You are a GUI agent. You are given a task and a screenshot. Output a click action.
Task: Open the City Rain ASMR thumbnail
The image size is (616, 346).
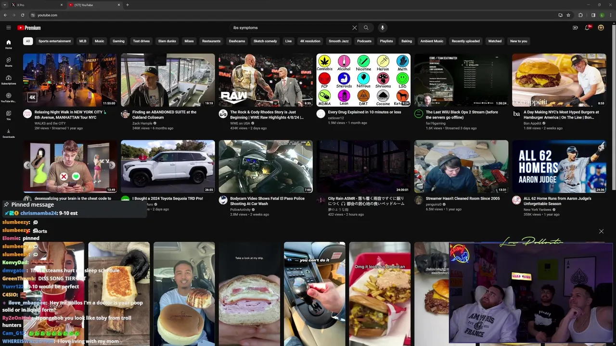[x=363, y=166]
